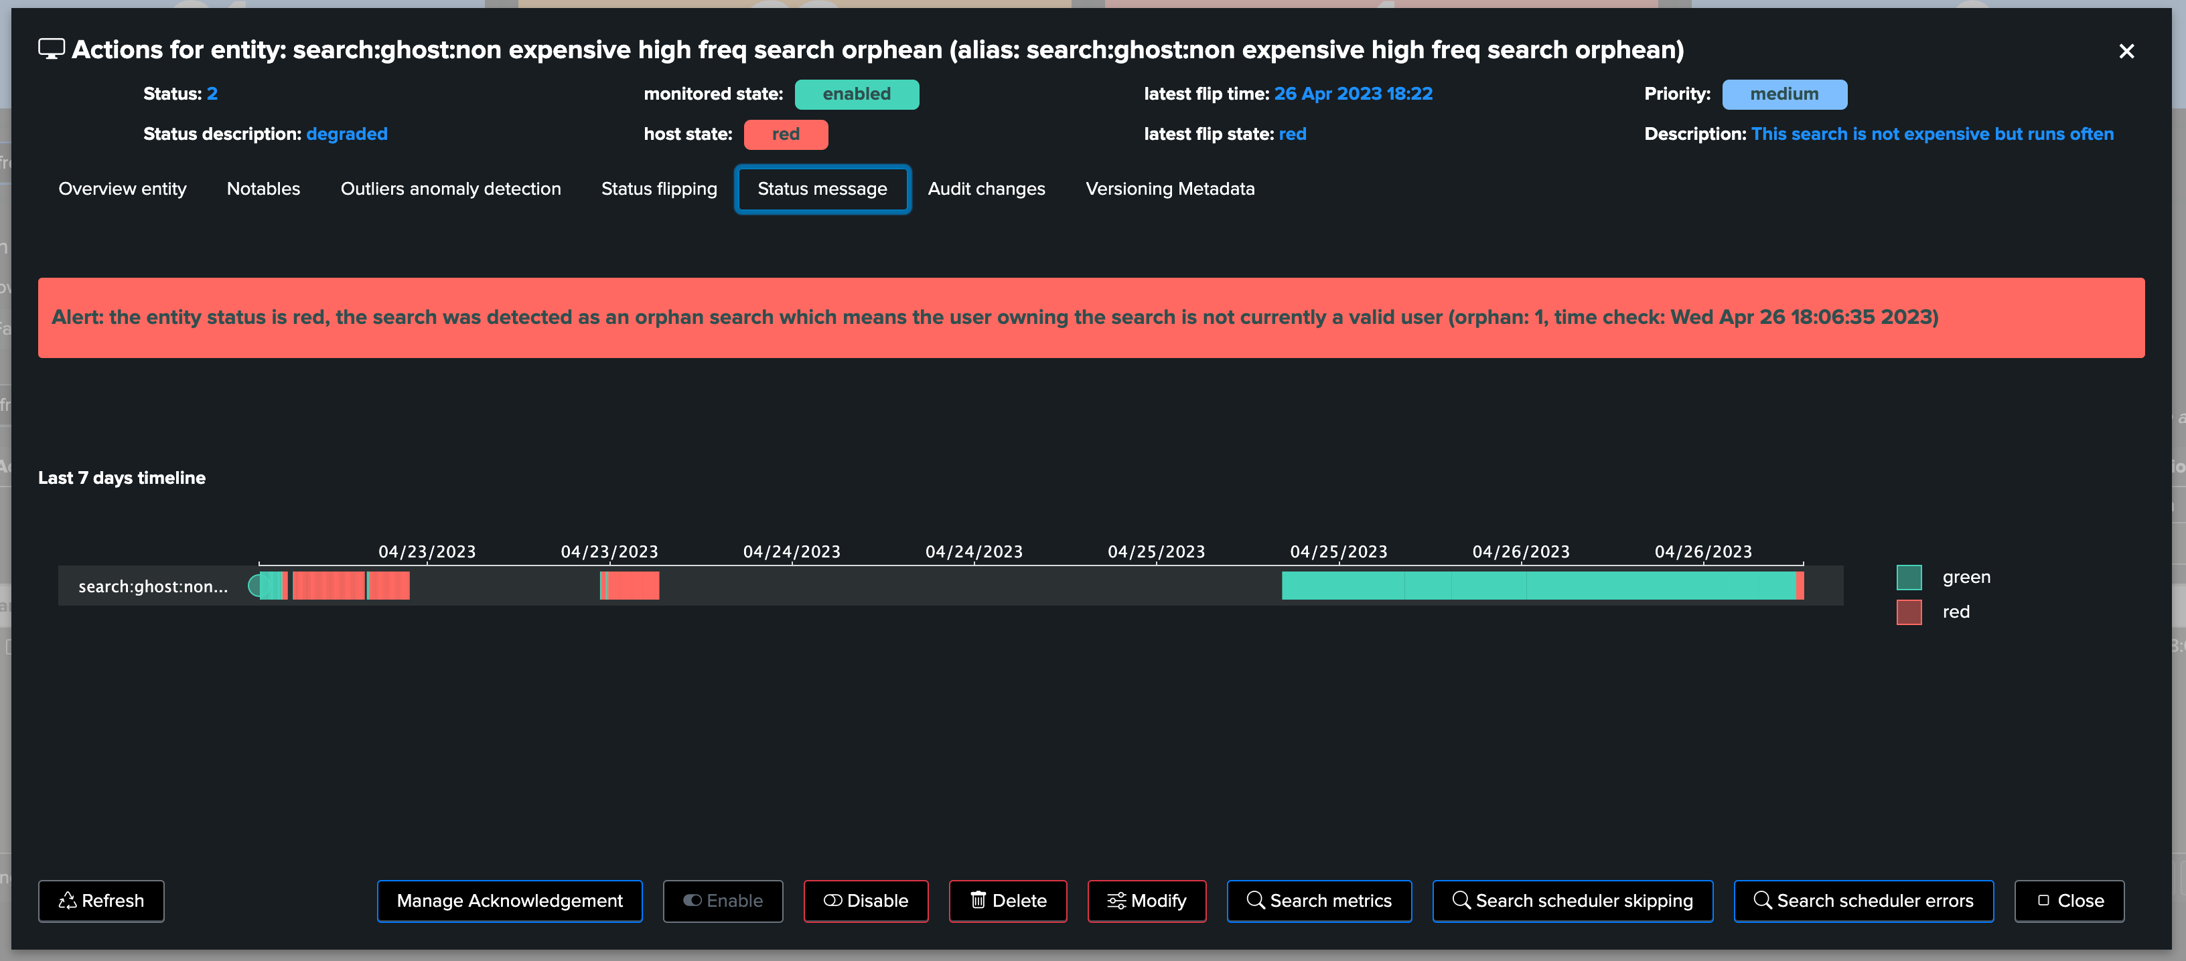The height and width of the screenshot is (961, 2186).
Task: Switch to the Status flipping tab
Action: coord(658,189)
